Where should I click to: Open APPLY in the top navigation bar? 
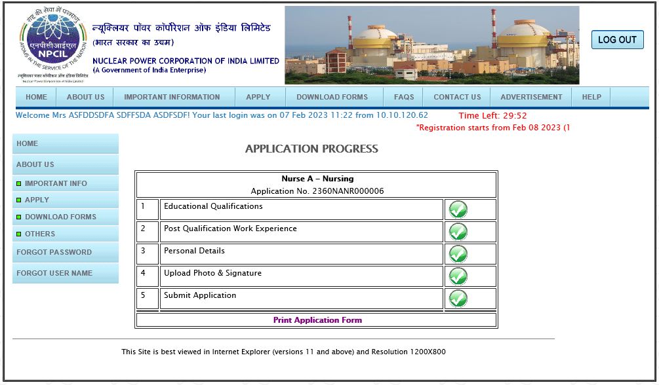pos(258,97)
